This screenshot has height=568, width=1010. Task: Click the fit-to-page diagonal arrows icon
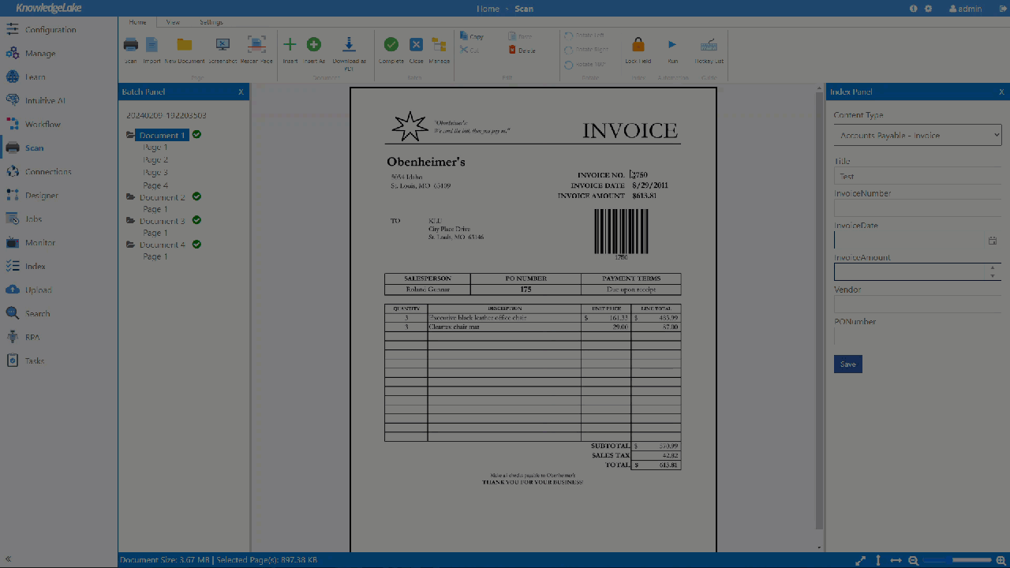point(861,560)
